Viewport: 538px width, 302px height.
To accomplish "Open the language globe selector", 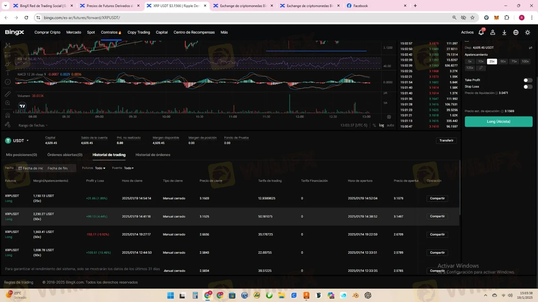I will tap(516, 32).
